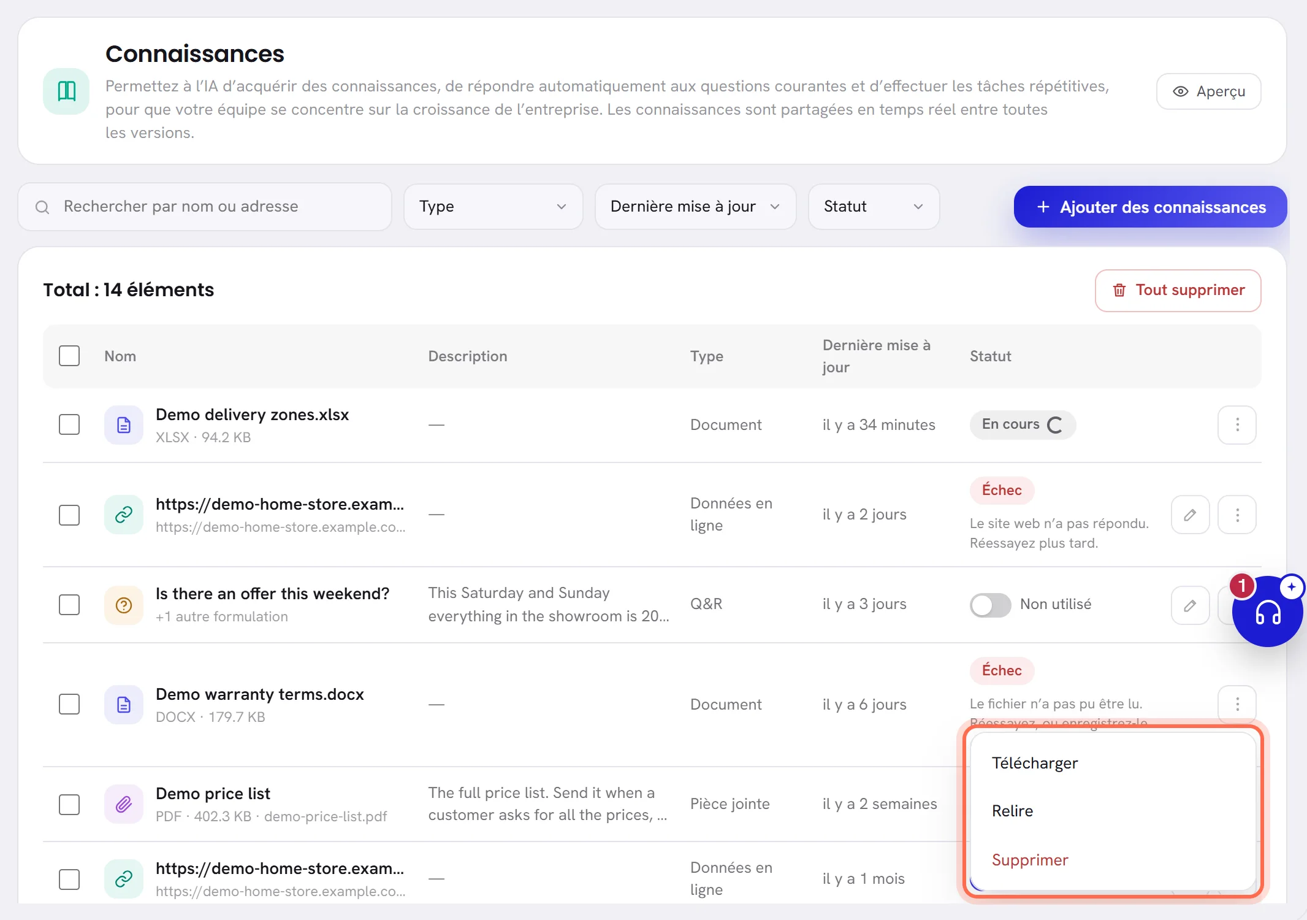The height and width of the screenshot is (920, 1307).
Task: Click the Échec badge of Demo warranty terms.docx
Action: pos(1002,670)
